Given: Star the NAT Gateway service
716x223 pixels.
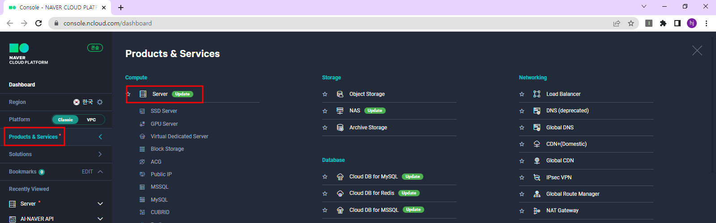Looking at the screenshot, I should 522,211.
